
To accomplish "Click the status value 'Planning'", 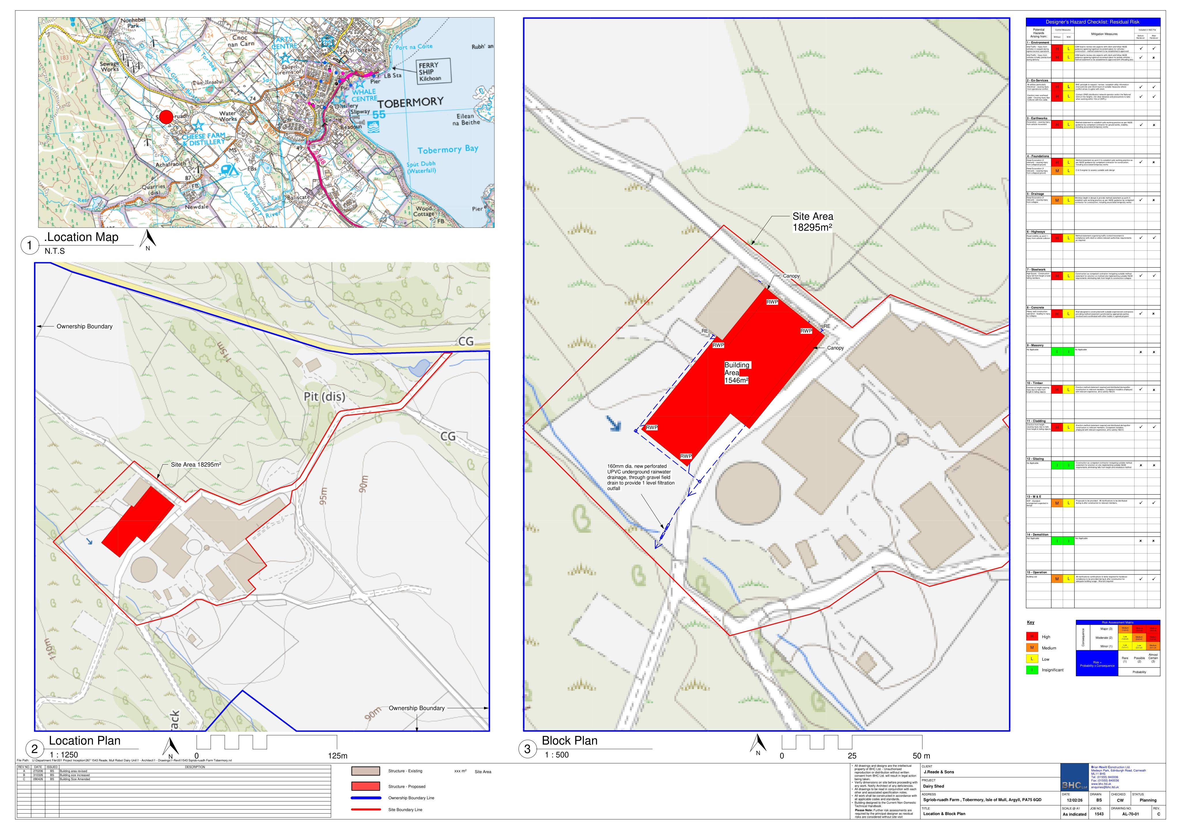I will pyautogui.click(x=1148, y=800).
